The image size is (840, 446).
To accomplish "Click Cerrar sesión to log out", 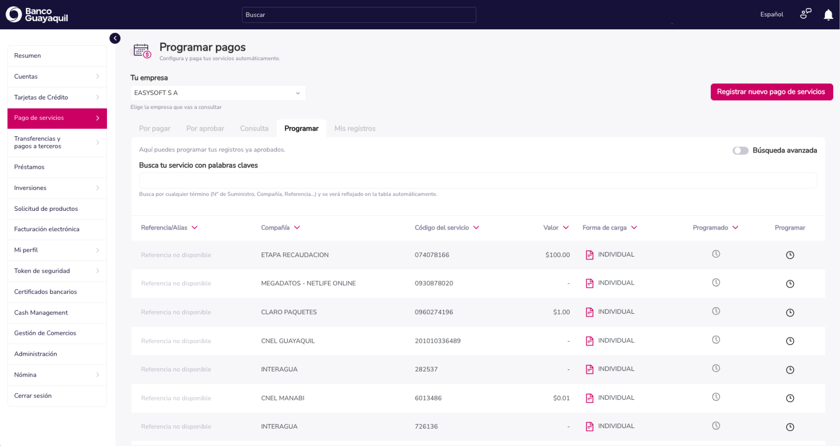I will [x=57, y=396].
